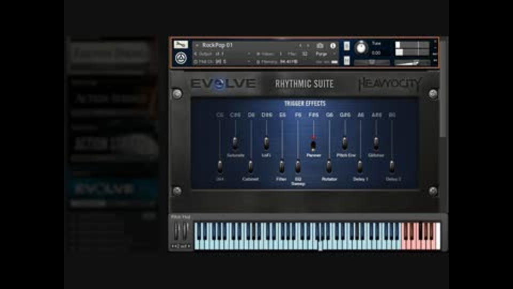Toggle the Panner trigger effect switch
The image size is (513, 289).
coord(314,144)
